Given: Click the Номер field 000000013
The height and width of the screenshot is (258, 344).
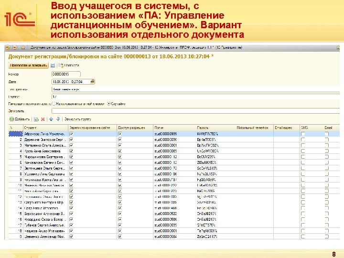Looking at the screenshot, I should click(x=66, y=74).
